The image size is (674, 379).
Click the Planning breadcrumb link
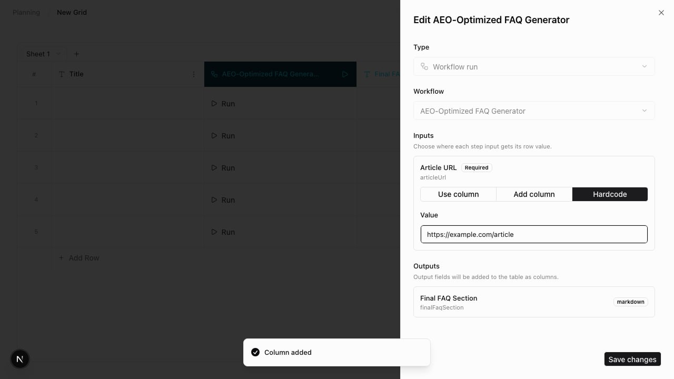[x=26, y=12]
